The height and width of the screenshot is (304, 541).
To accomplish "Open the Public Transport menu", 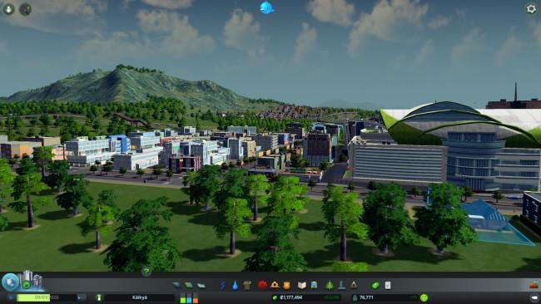I will coord(314,285).
